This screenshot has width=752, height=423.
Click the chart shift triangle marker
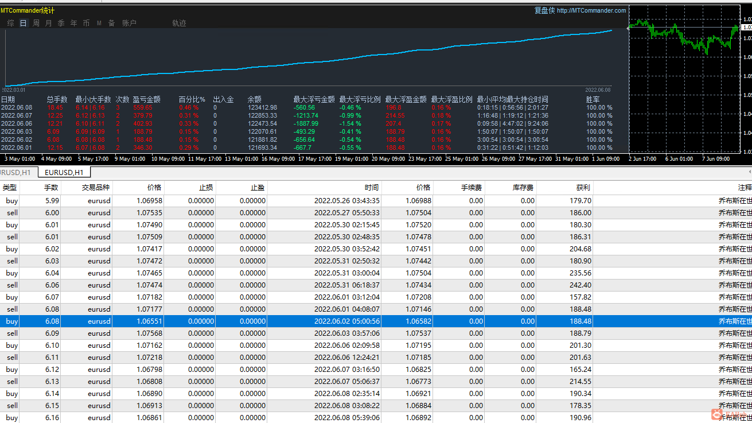(x=628, y=27)
